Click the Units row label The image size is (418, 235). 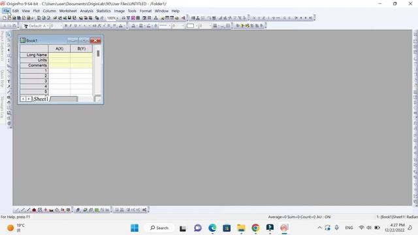click(x=34, y=60)
